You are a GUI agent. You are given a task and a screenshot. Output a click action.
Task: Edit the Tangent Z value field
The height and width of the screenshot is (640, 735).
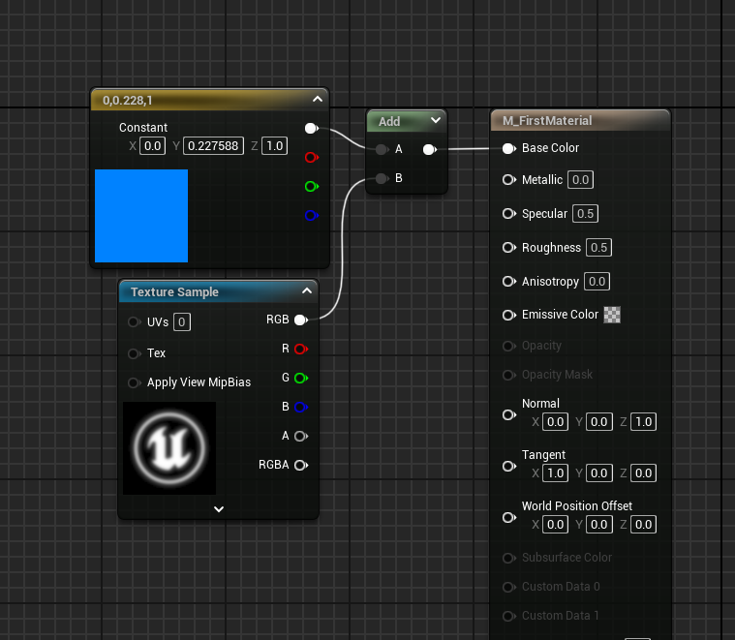click(643, 472)
